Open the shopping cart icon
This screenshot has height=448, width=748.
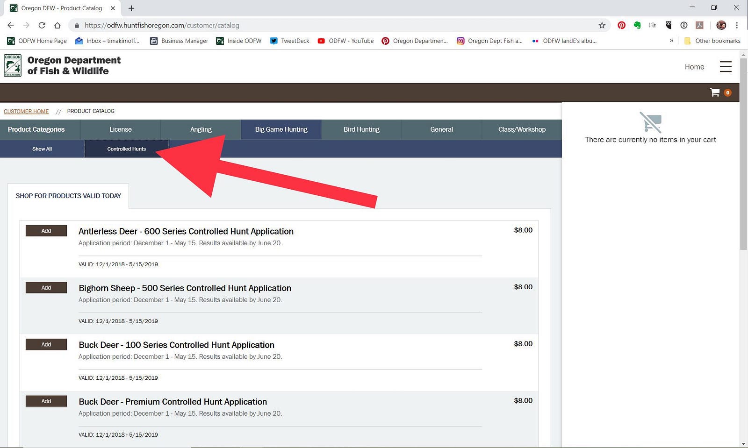coord(715,92)
